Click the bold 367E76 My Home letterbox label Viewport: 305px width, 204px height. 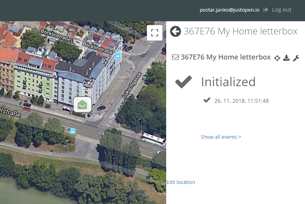tap(226, 57)
